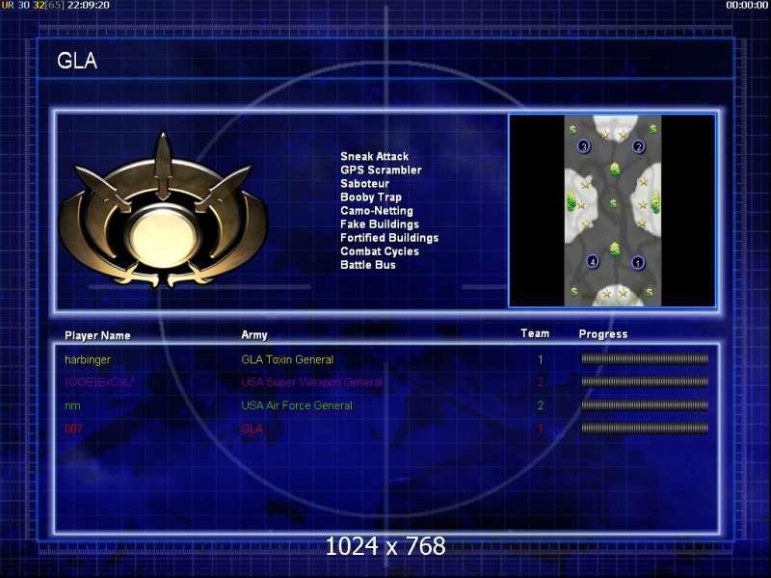
Task: Click the purple player name in second row
Action: coord(100,382)
